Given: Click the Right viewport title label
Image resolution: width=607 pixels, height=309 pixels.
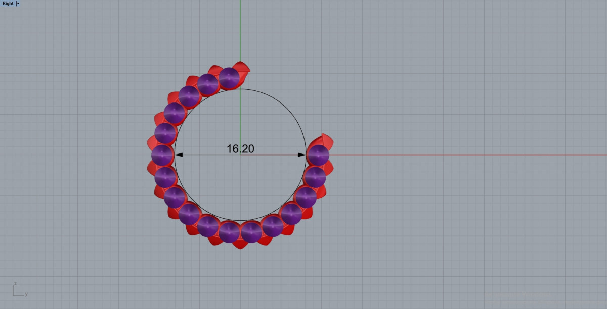Looking at the screenshot, I should tap(8, 3).
